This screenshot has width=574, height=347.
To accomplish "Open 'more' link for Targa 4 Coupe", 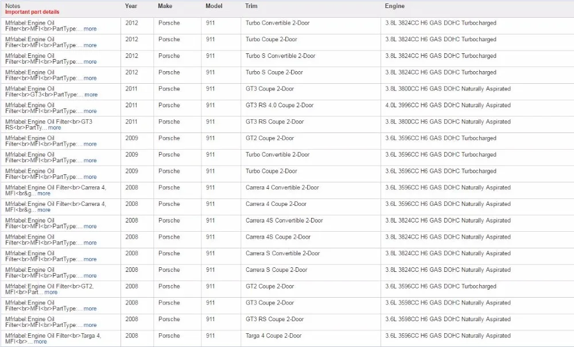I will [x=40, y=341].
